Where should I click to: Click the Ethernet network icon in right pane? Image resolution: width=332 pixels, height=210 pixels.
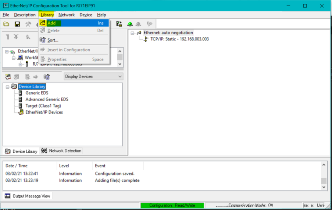(x=139, y=33)
